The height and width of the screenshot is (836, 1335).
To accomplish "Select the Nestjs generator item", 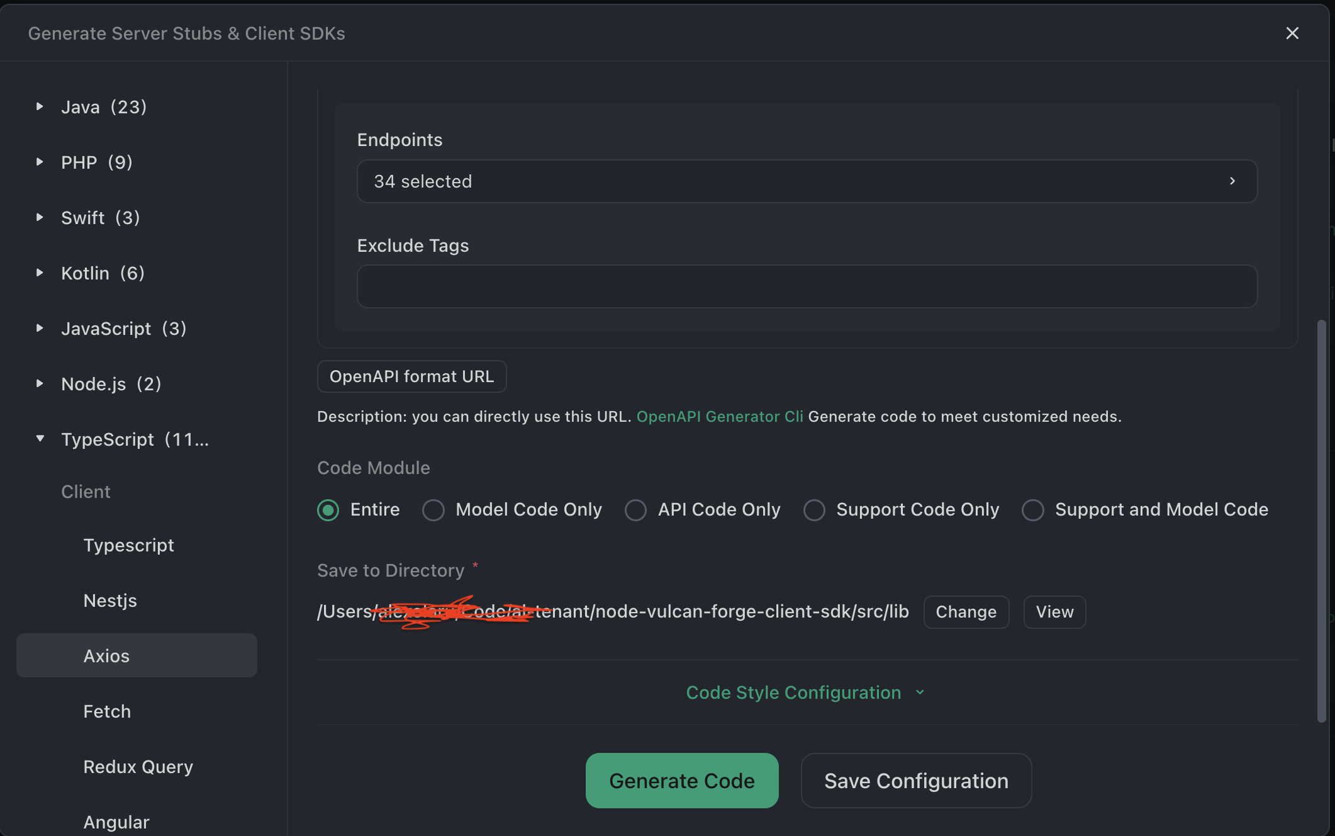I will pyautogui.click(x=110, y=601).
